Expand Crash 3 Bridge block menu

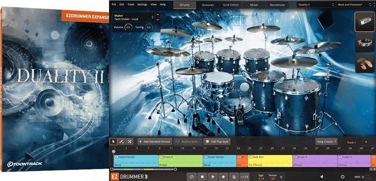point(162,157)
